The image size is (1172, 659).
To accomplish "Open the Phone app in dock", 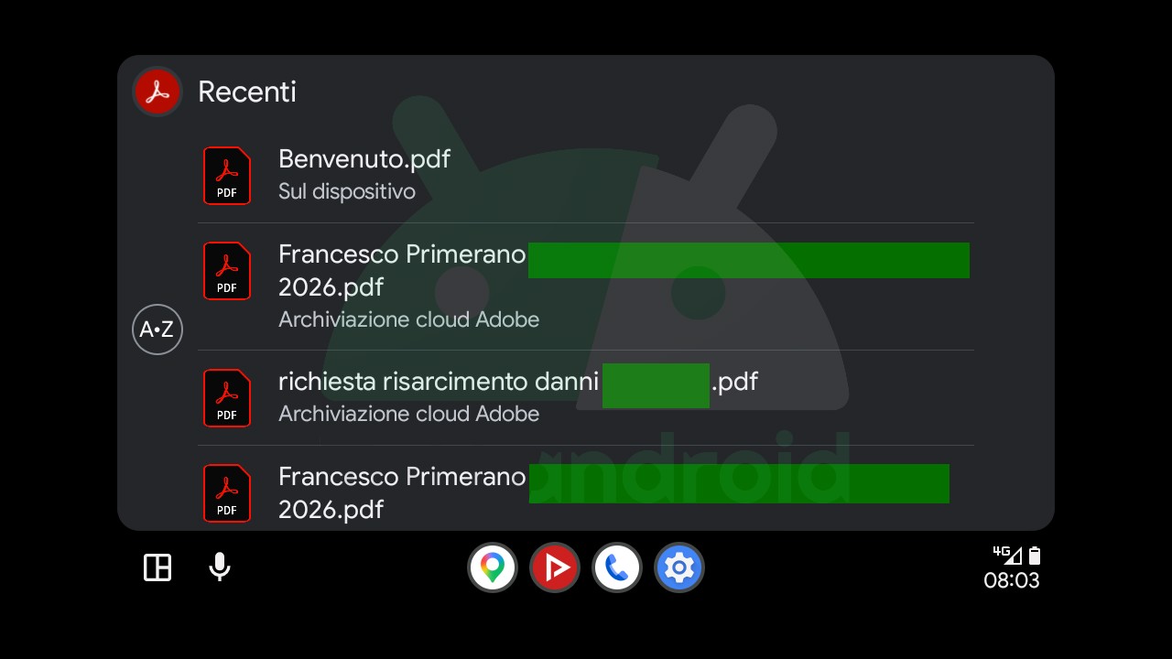I will 617,567.
